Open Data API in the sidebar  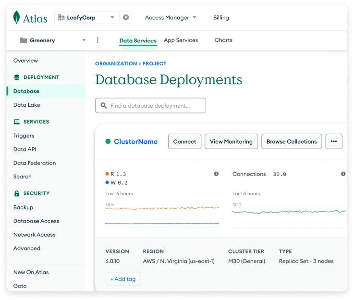pyautogui.click(x=25, y=149)
